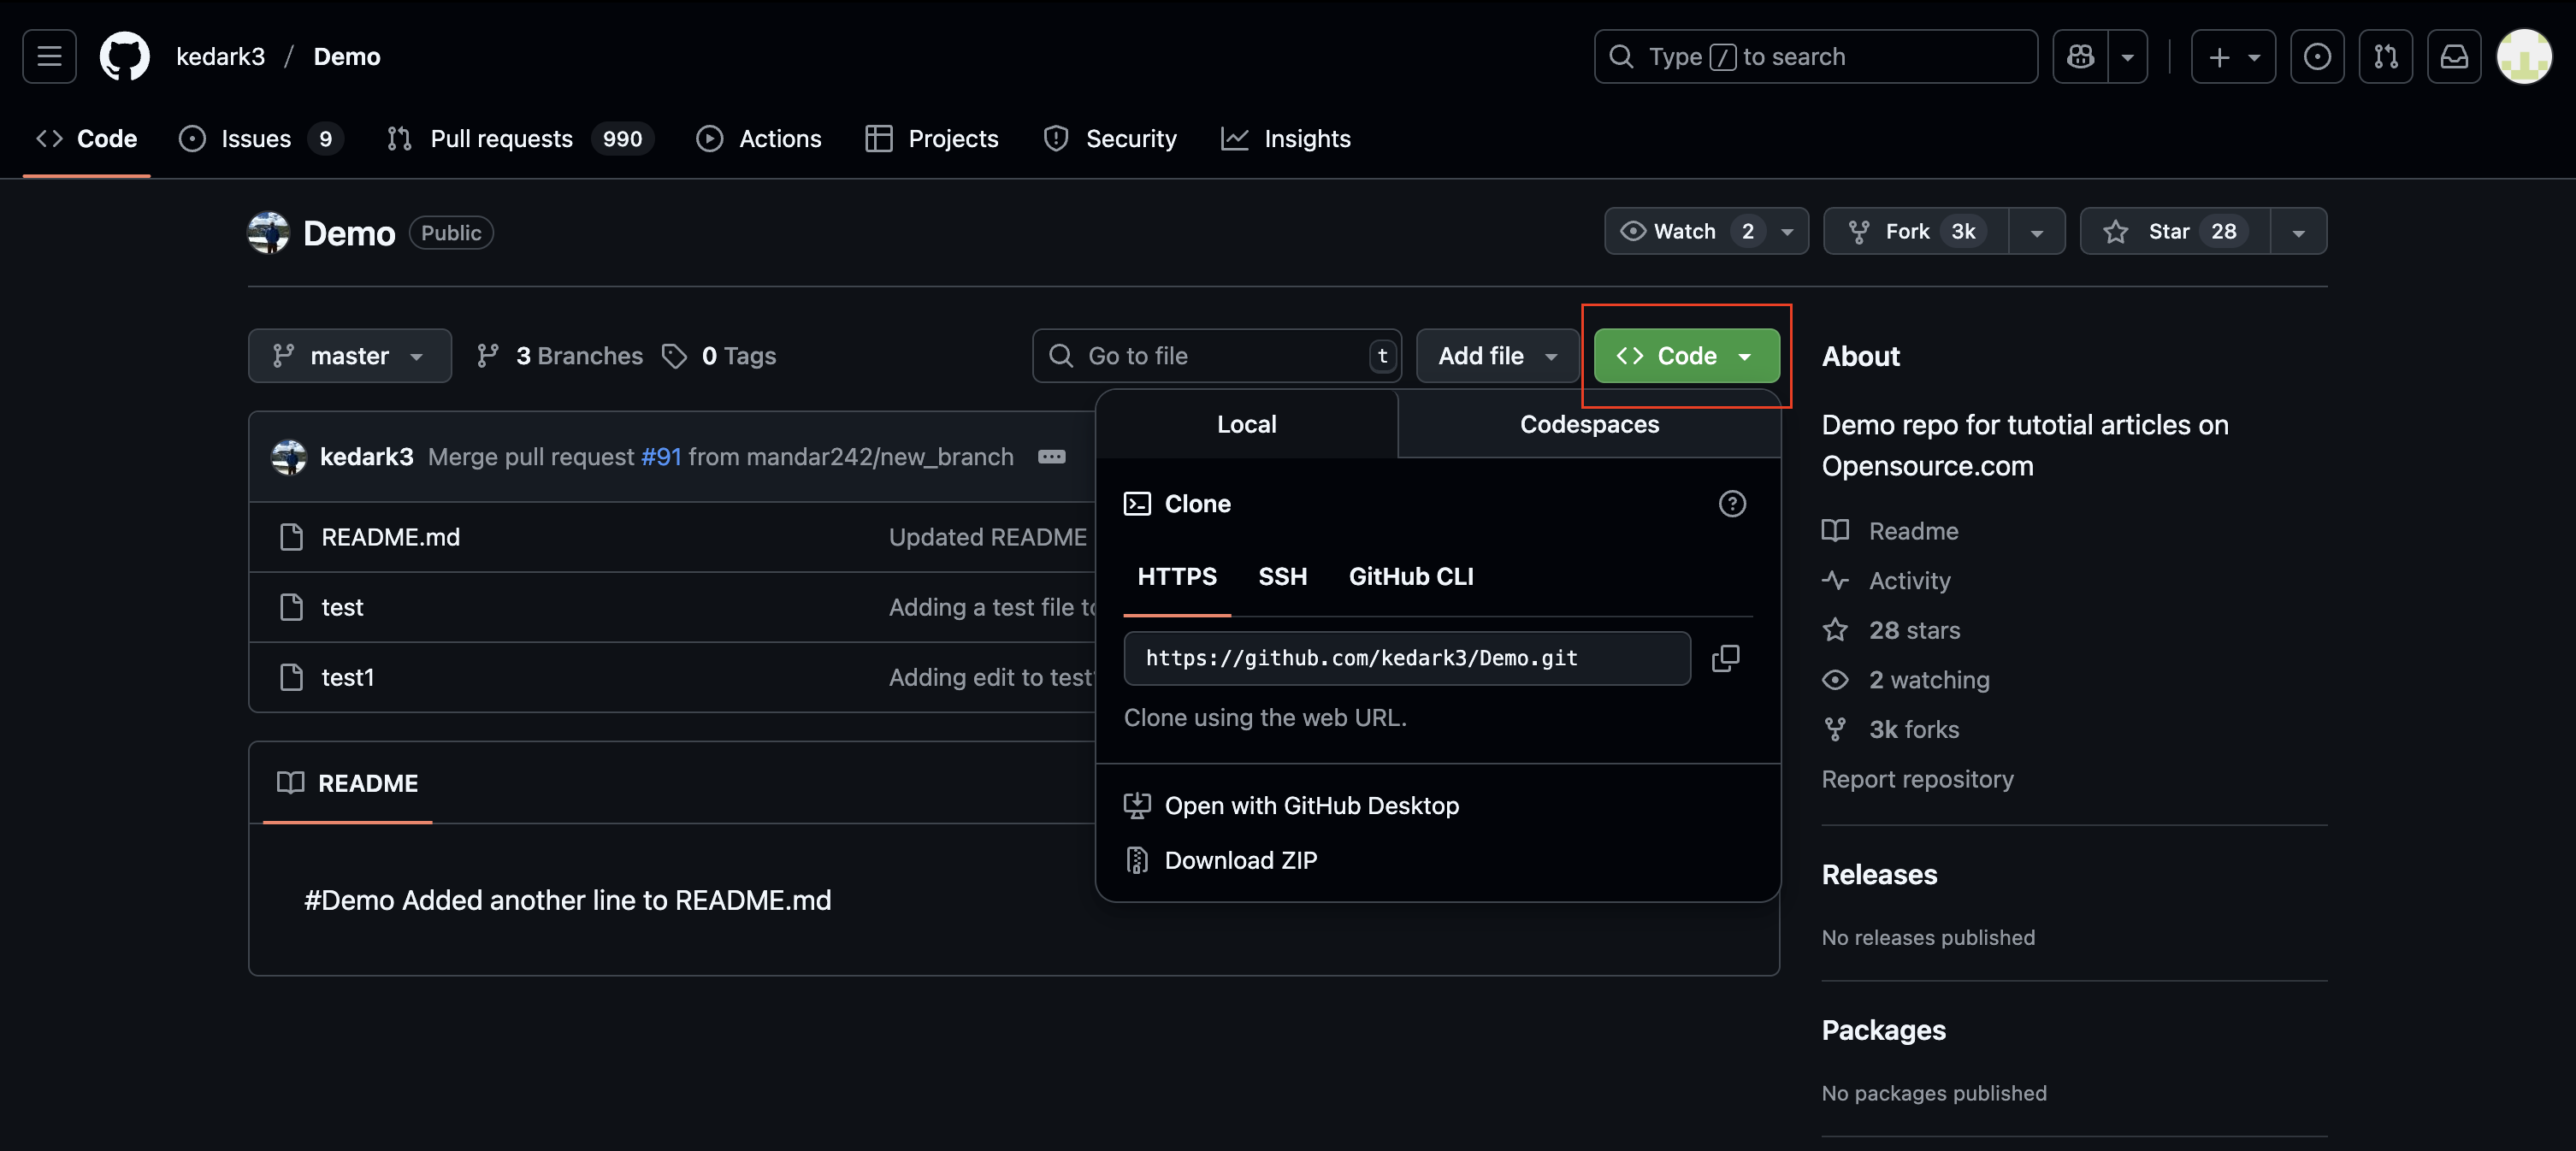The image size is (2576, 1151).
Task: Click the issues icon in top header
Action: [x=2317, y=57]
